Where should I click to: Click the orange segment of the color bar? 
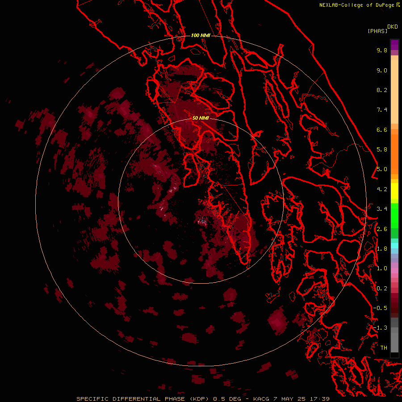pos(394,155)
